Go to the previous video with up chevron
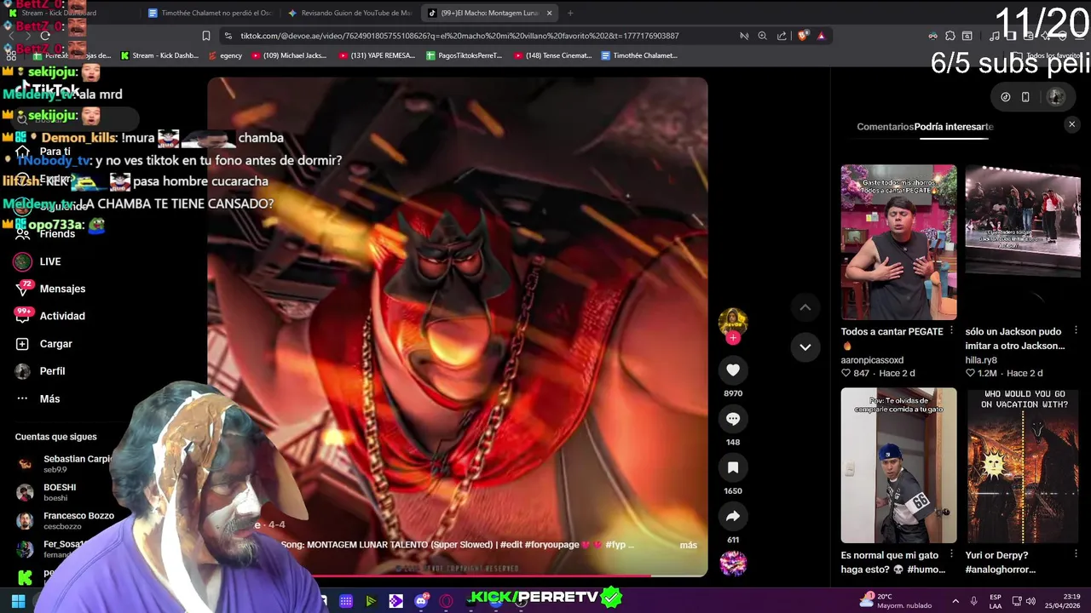 pyautogui.click(x=805, y=307)
